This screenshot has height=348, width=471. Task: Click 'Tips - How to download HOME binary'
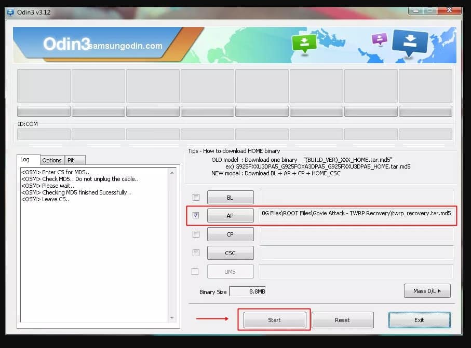click(x=234, y=151)
